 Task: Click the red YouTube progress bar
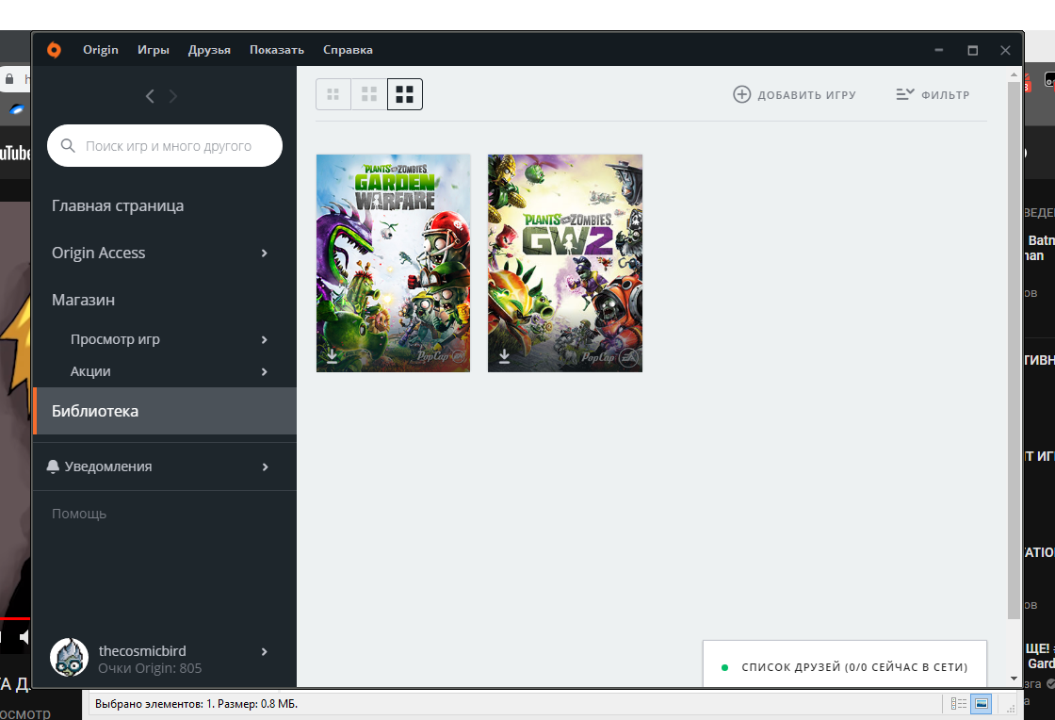[x=15, y=617]
